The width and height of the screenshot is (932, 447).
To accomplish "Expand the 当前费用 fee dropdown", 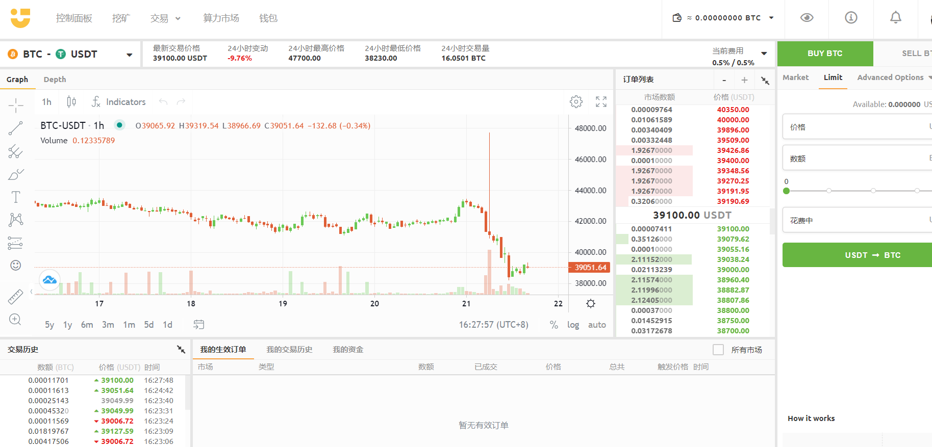I will [764, 53].
